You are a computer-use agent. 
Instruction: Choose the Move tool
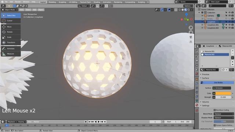click(11, 27)
